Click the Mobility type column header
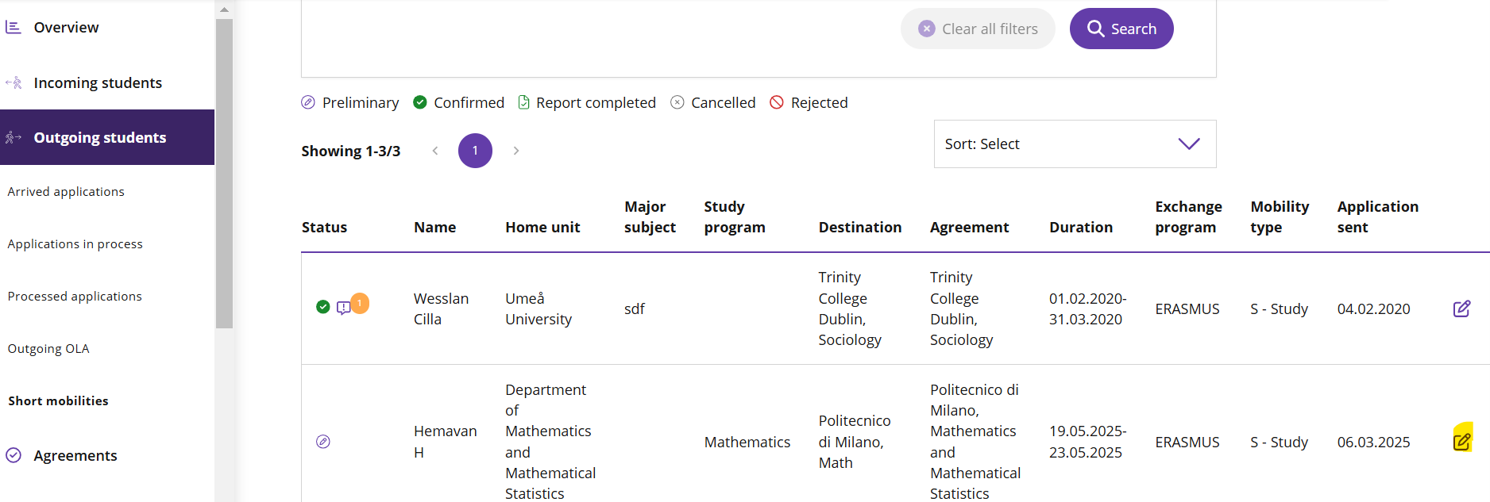 (x=1280, y=217)
